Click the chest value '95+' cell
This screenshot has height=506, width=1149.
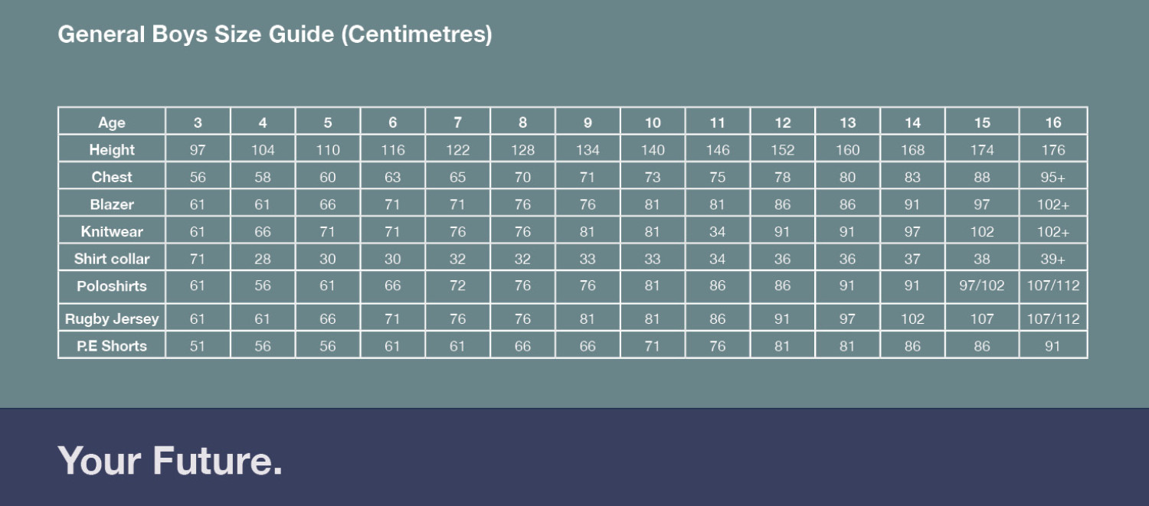(x=1053, y=177)
